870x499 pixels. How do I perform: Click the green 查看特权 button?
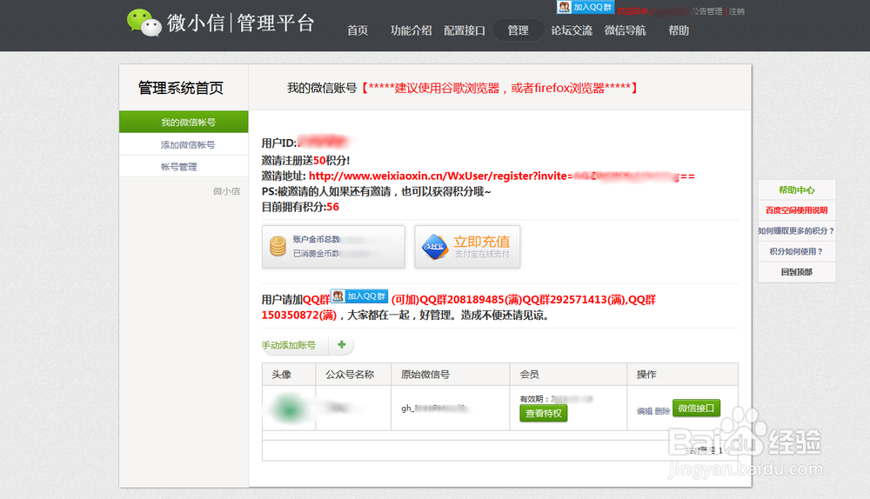click(543, 413)
